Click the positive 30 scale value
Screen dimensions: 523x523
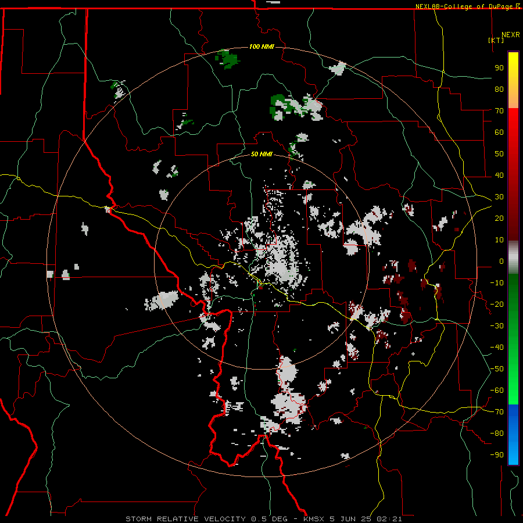[x=499, y=197]
